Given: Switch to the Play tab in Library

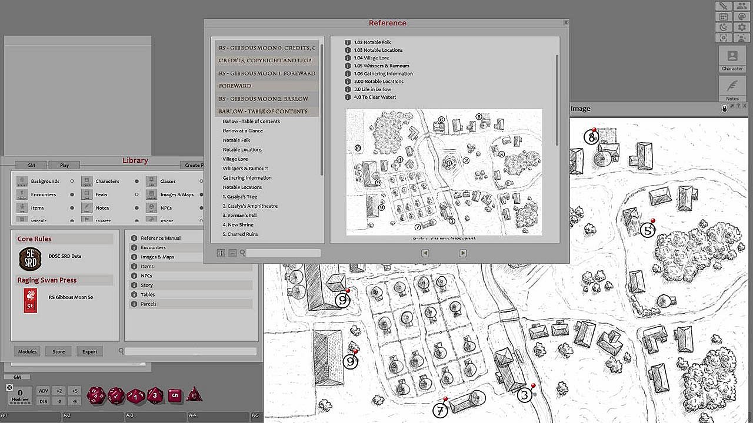Looking at the screenshot, I should (64, 165).
